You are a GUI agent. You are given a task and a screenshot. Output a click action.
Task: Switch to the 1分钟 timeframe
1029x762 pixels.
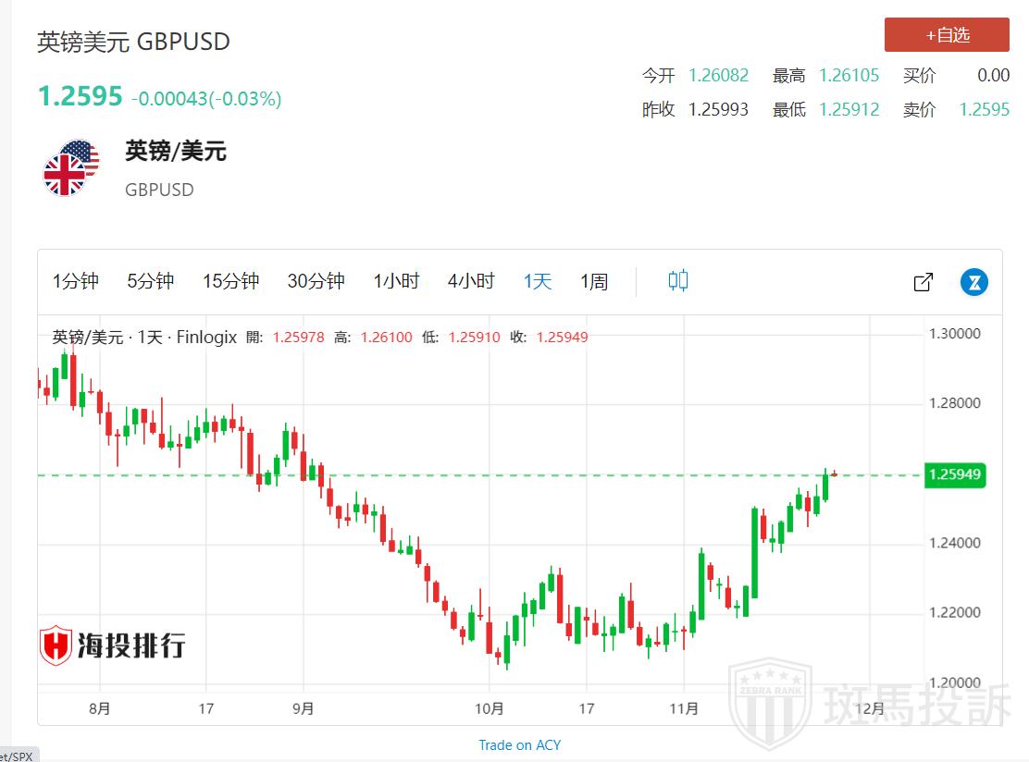click(x=76, y=281)
